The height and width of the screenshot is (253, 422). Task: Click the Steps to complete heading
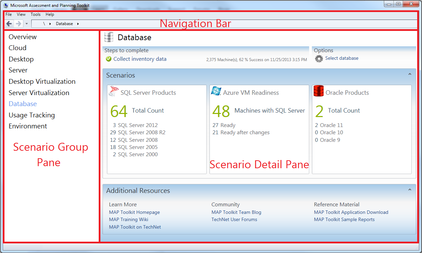point(127,50)
